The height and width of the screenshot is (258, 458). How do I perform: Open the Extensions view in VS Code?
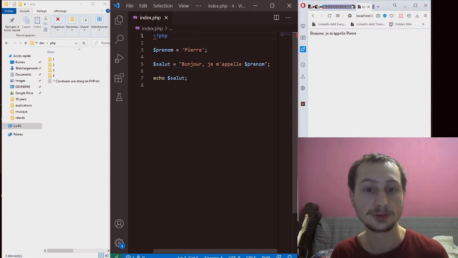click(x=119, y=78)
